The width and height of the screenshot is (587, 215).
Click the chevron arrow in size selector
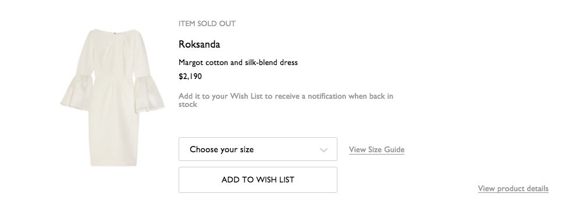(x=323, y=150)
